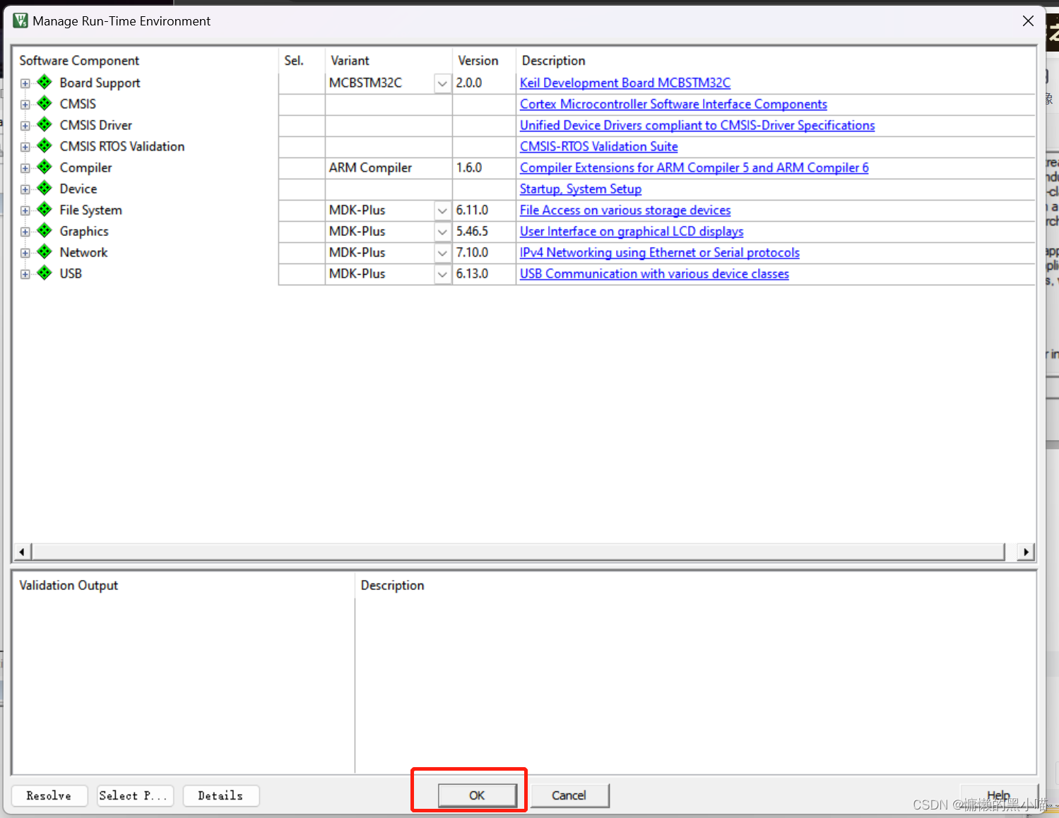The image size is (1059, 818).
Task: Select version 7.10.0 cell of Network
Action: click(484, 253)
